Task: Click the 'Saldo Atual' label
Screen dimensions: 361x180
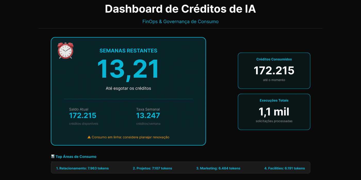Action: (79, 109)
